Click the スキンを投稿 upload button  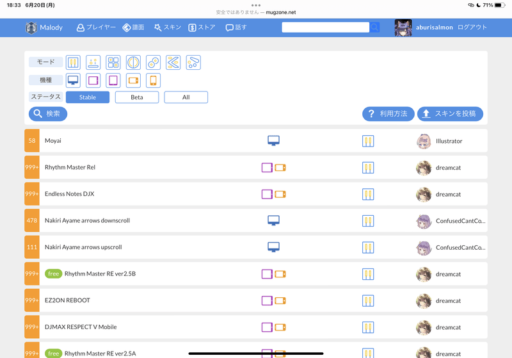coord(450,114)
